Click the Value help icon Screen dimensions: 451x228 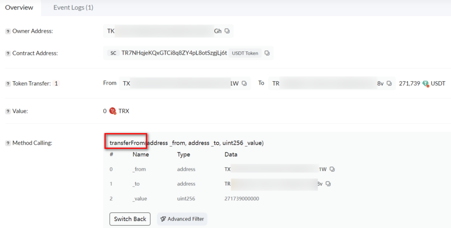coord(8,111)
